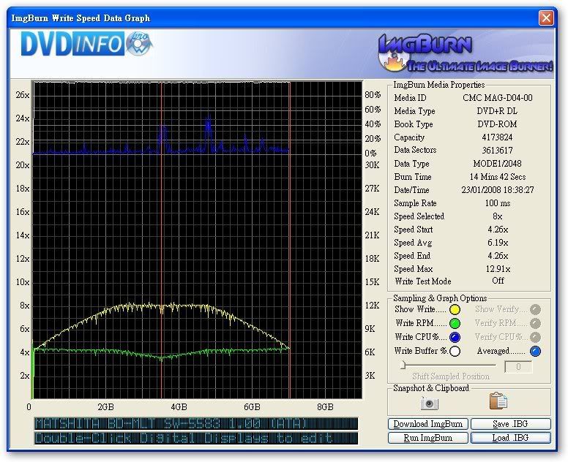Click the Load .IBG button
568x462 pixels.
coord(511,438)
